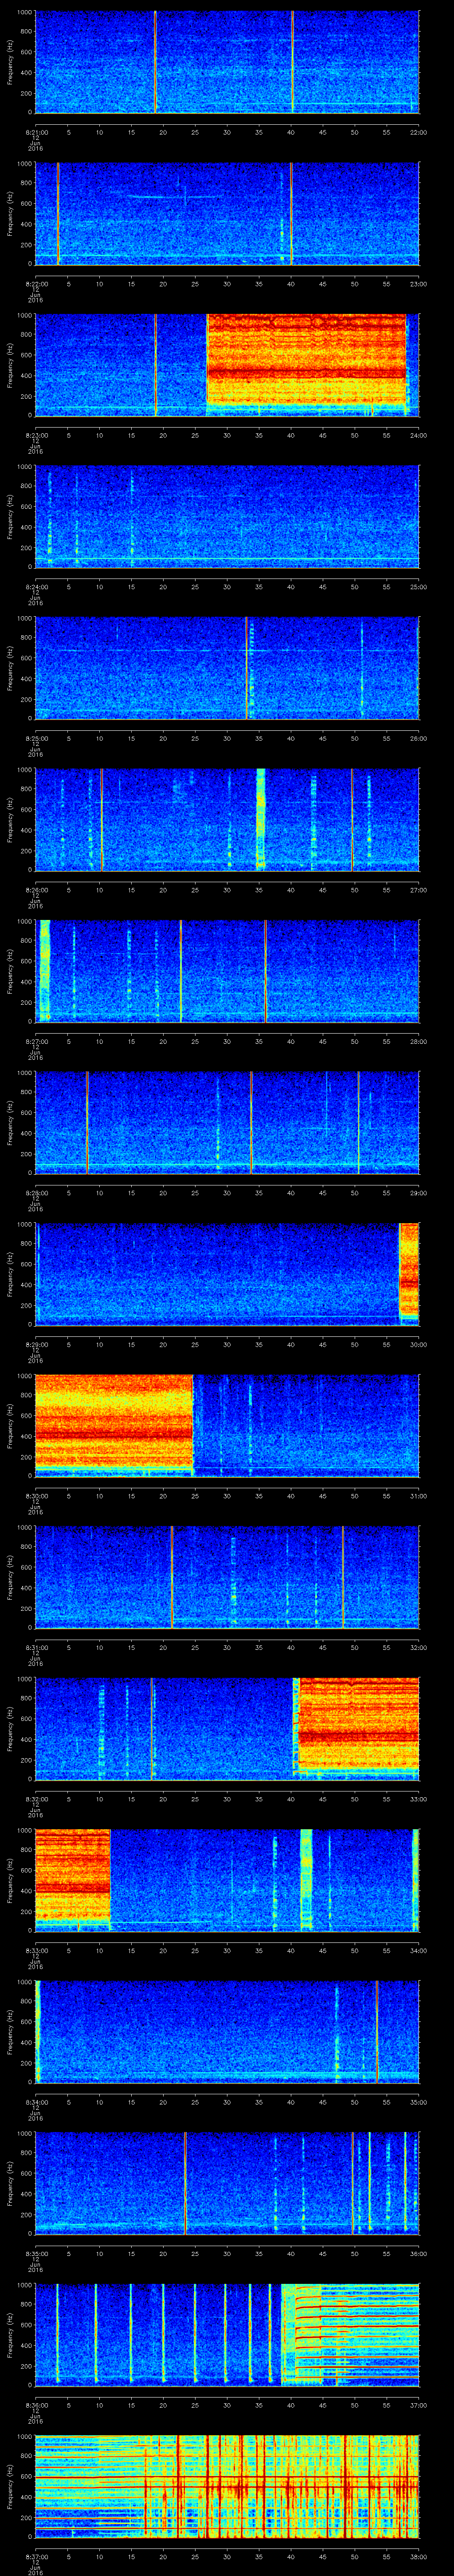The height and width of the screenshot is (2576, 454).
Task: Click the Frequency (Hz) axis label of 8:21:00 panel
Action: (x=11, y=62)
